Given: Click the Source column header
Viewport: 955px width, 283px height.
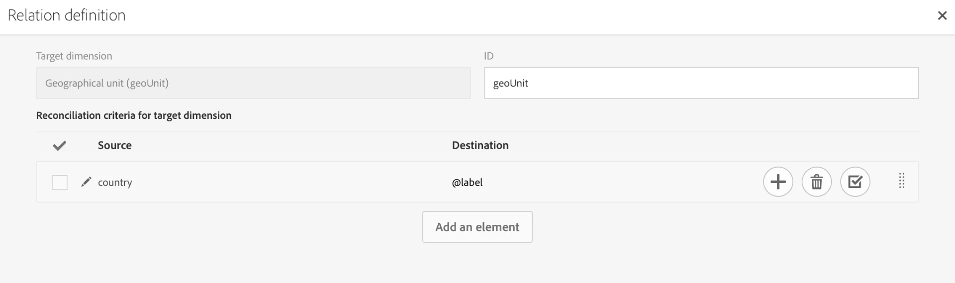Looking at the screenshot, I should 114,146.
